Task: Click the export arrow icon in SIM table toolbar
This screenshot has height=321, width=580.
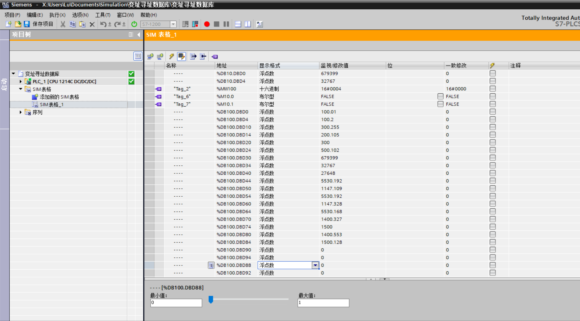Action: point(193,57)
